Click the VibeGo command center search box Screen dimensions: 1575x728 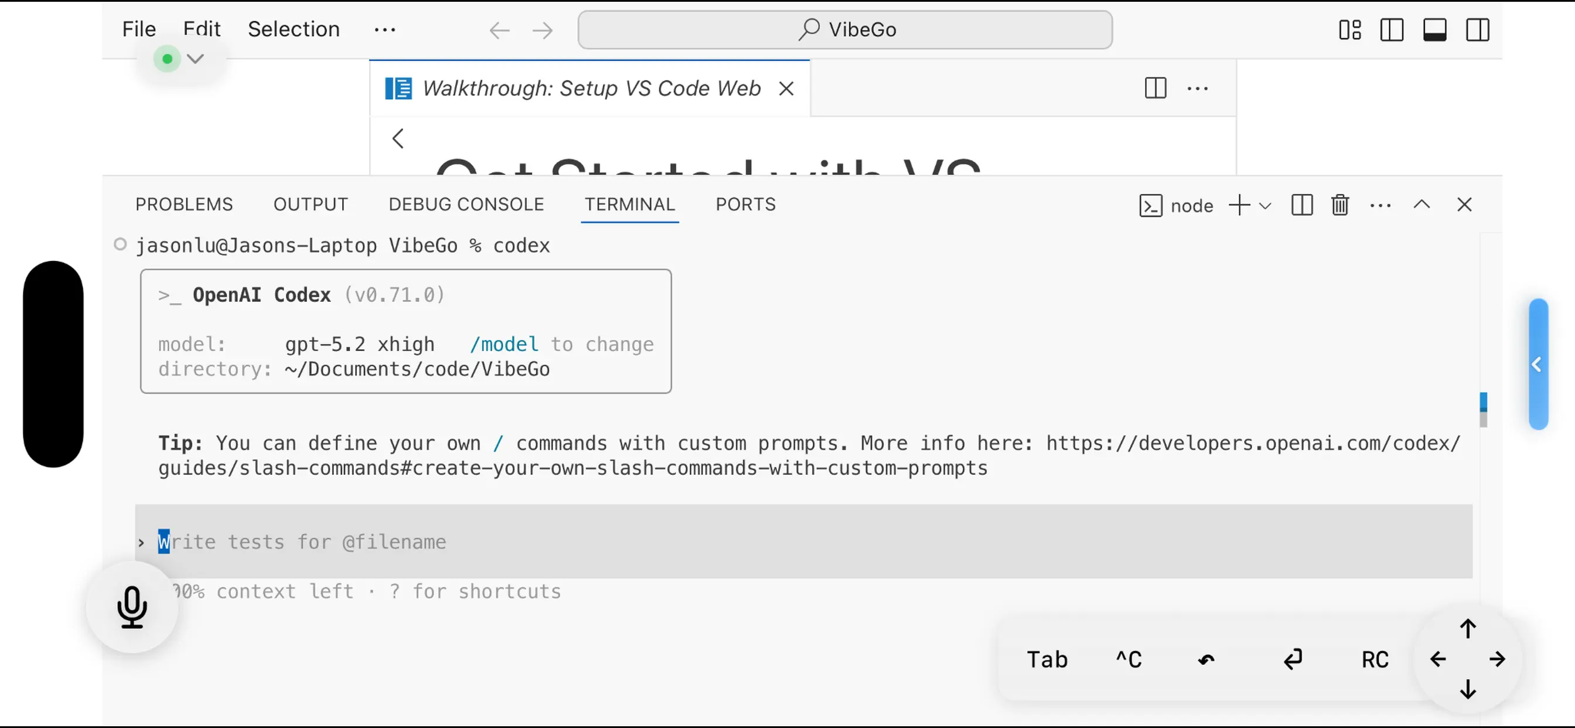tap(844, 29)
